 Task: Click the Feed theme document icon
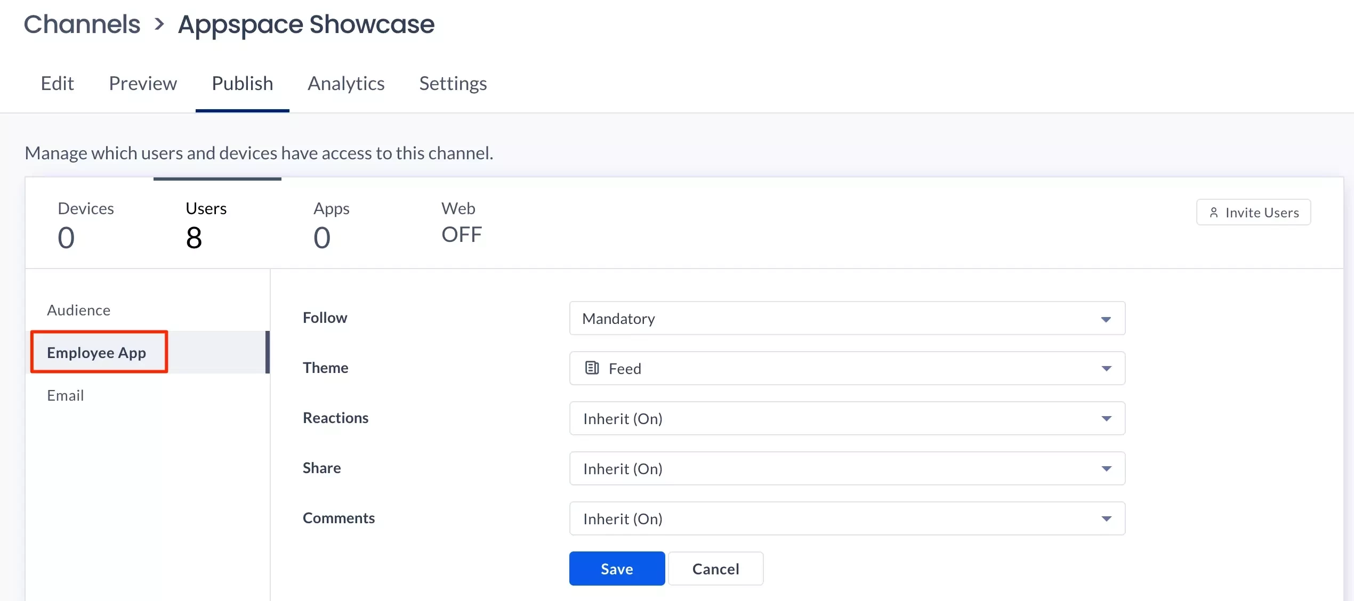(592, 368)
